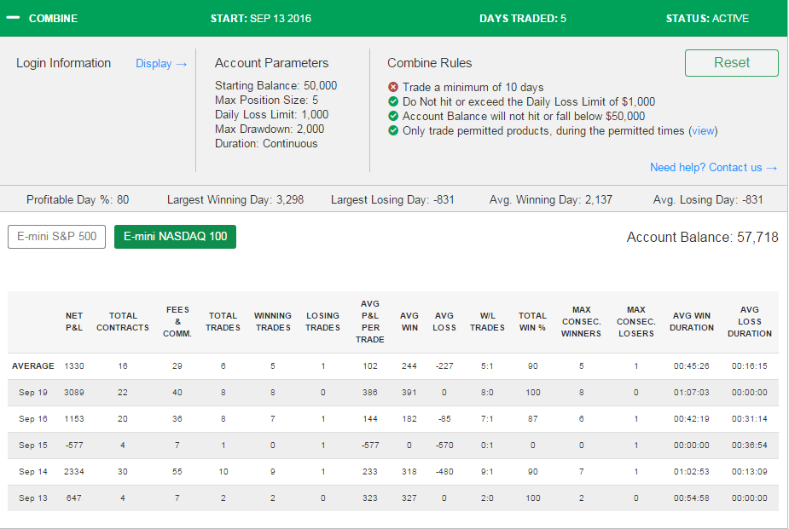Click the TOTAL TRADES column header
The width and height of the screenshot is (789, 529).
pyautogui.click(x=223, y=321)
